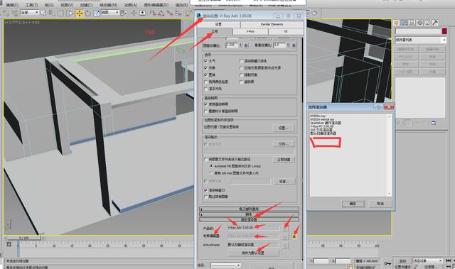Image resolution: width=455 pixels, height=269 pixels.
Task: Open the Create panel star icon
Action: [x=397, y=23]
